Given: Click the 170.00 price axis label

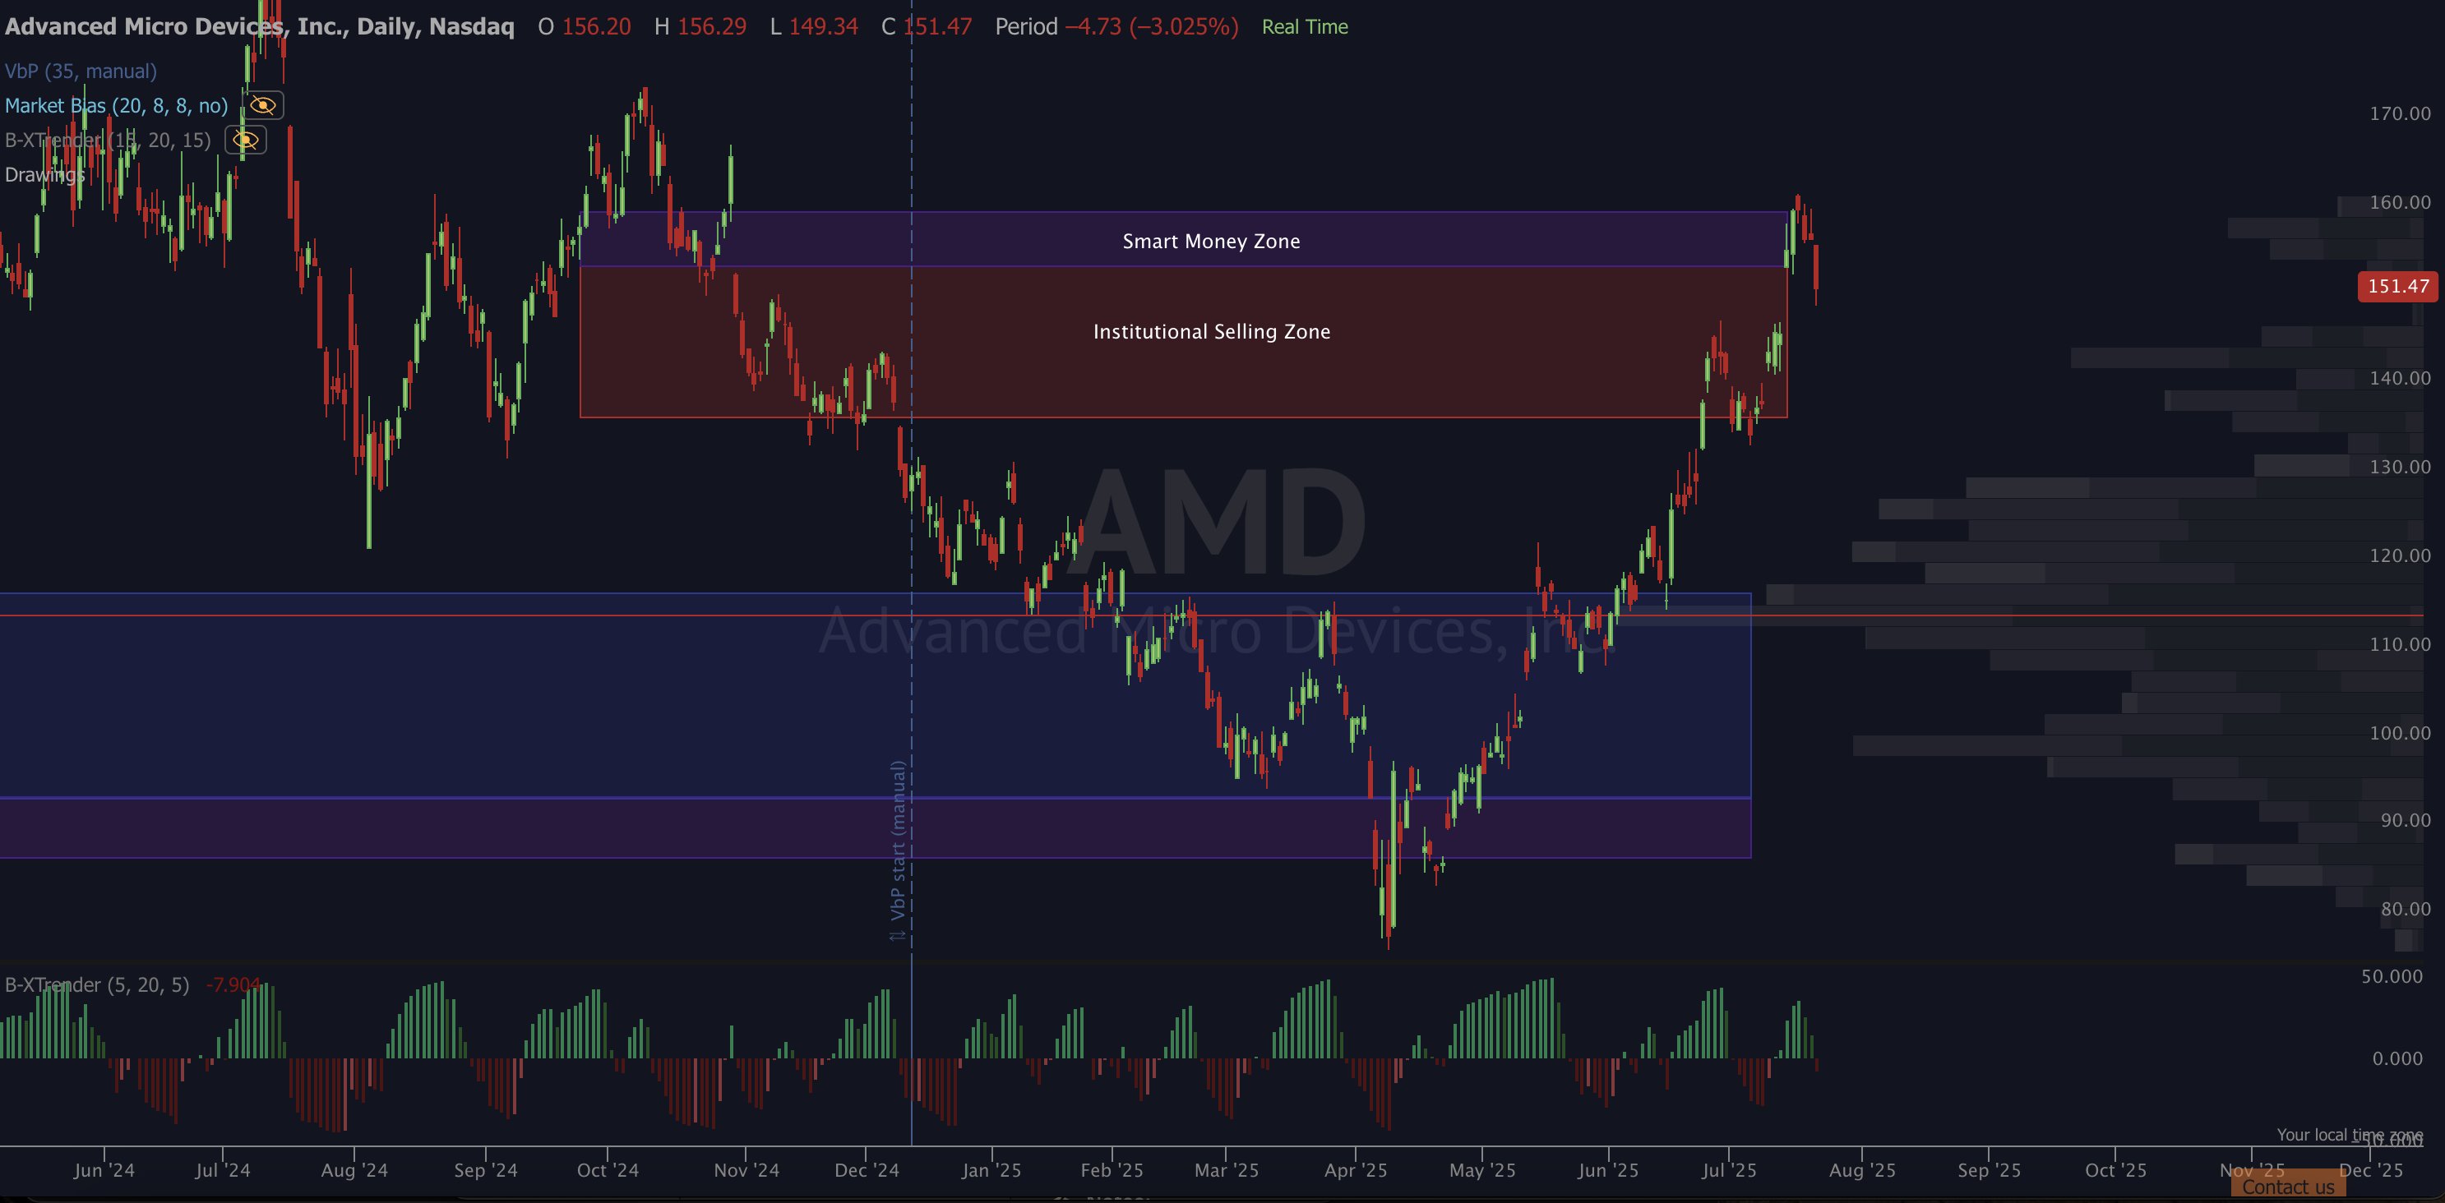Looking at the screenshot, I should click(x=2400, y=114).
